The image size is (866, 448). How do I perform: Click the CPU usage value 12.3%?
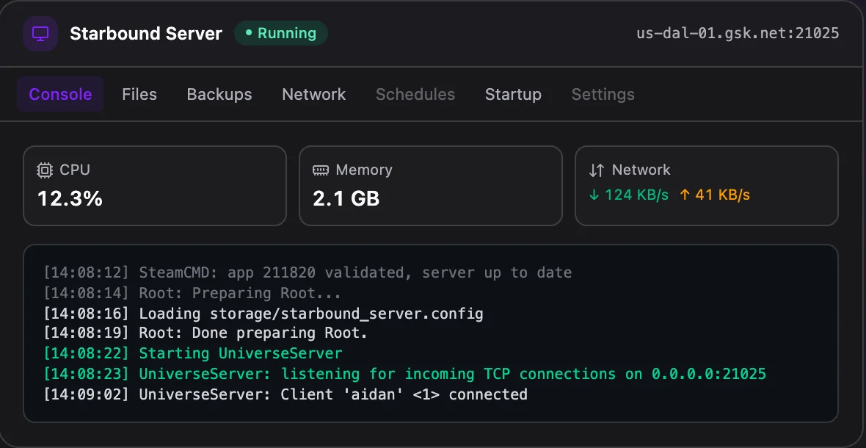click(x=70, y=199)
